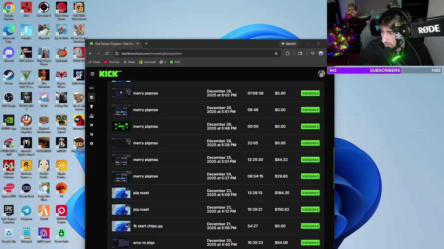Click the $164.35 earnings value
The height and width of the screenshot is (249, 444).
coord(282,193)
